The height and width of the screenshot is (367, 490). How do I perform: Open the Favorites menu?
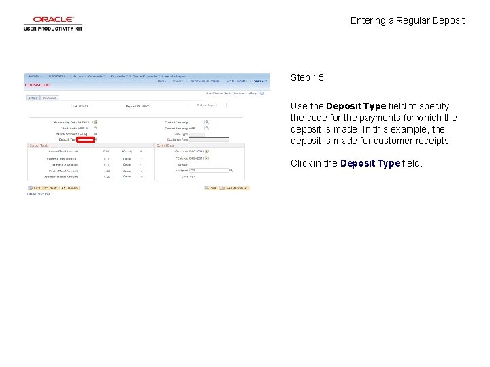click(33, 76)
